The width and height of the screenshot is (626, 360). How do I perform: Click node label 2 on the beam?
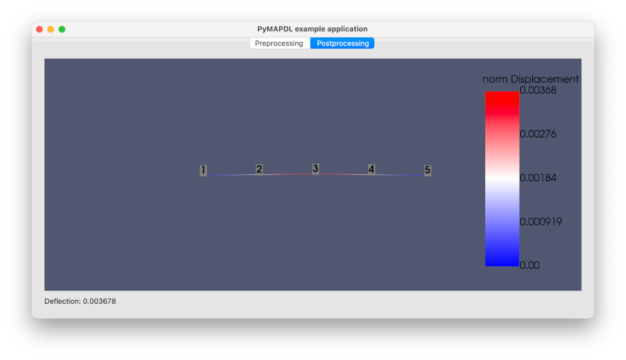click(259, 169)
